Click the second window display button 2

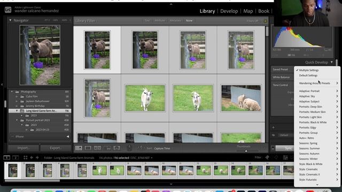coord(15,157)
